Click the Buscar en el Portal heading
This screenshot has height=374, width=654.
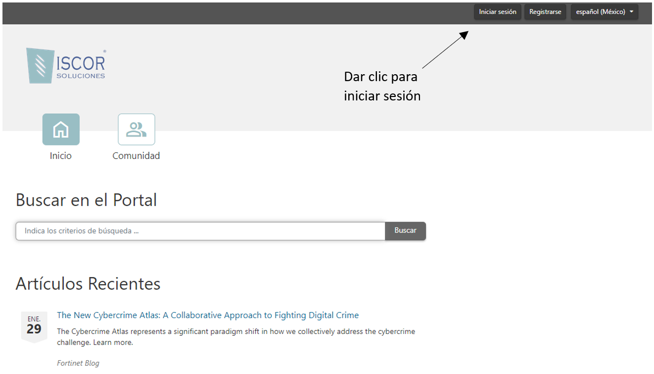(x=86, y=200)
